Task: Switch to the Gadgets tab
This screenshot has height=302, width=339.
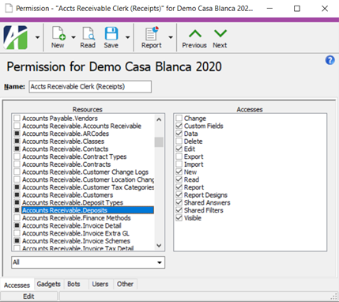Action: (x=49, y=284)
